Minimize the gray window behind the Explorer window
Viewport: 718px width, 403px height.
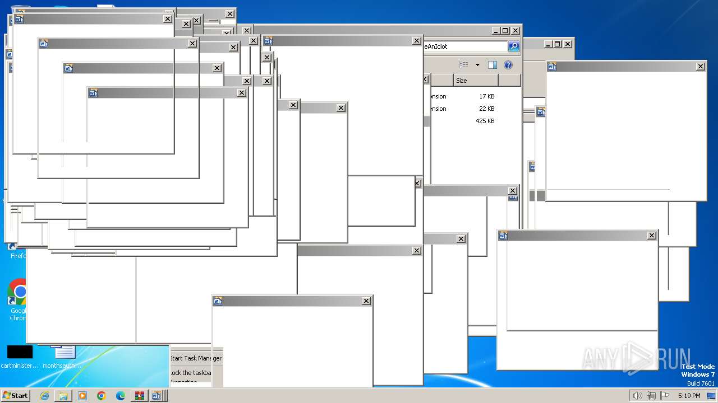547,44
